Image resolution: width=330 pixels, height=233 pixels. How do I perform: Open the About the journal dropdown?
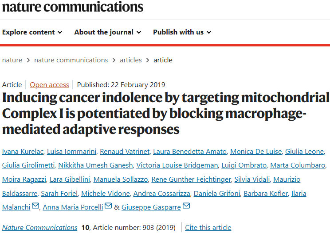click(108, 32)
